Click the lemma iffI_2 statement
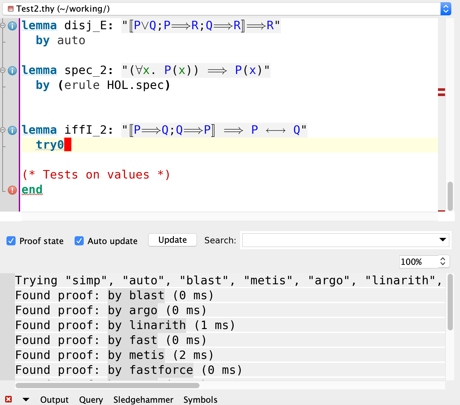 [214, 130]
